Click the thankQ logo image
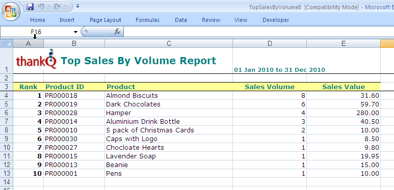This screenshot has height=190, width=394. click(36, 59)
